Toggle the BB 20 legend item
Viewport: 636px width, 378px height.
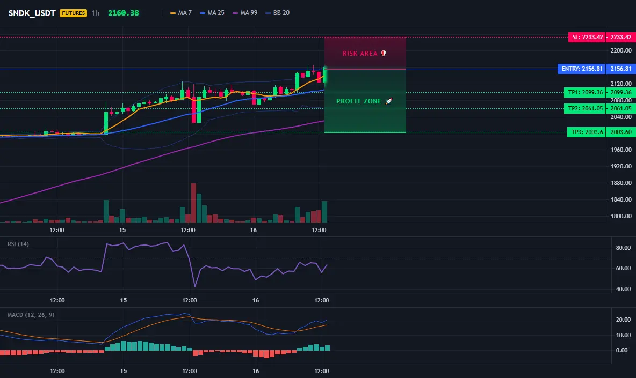coord(277,13)
